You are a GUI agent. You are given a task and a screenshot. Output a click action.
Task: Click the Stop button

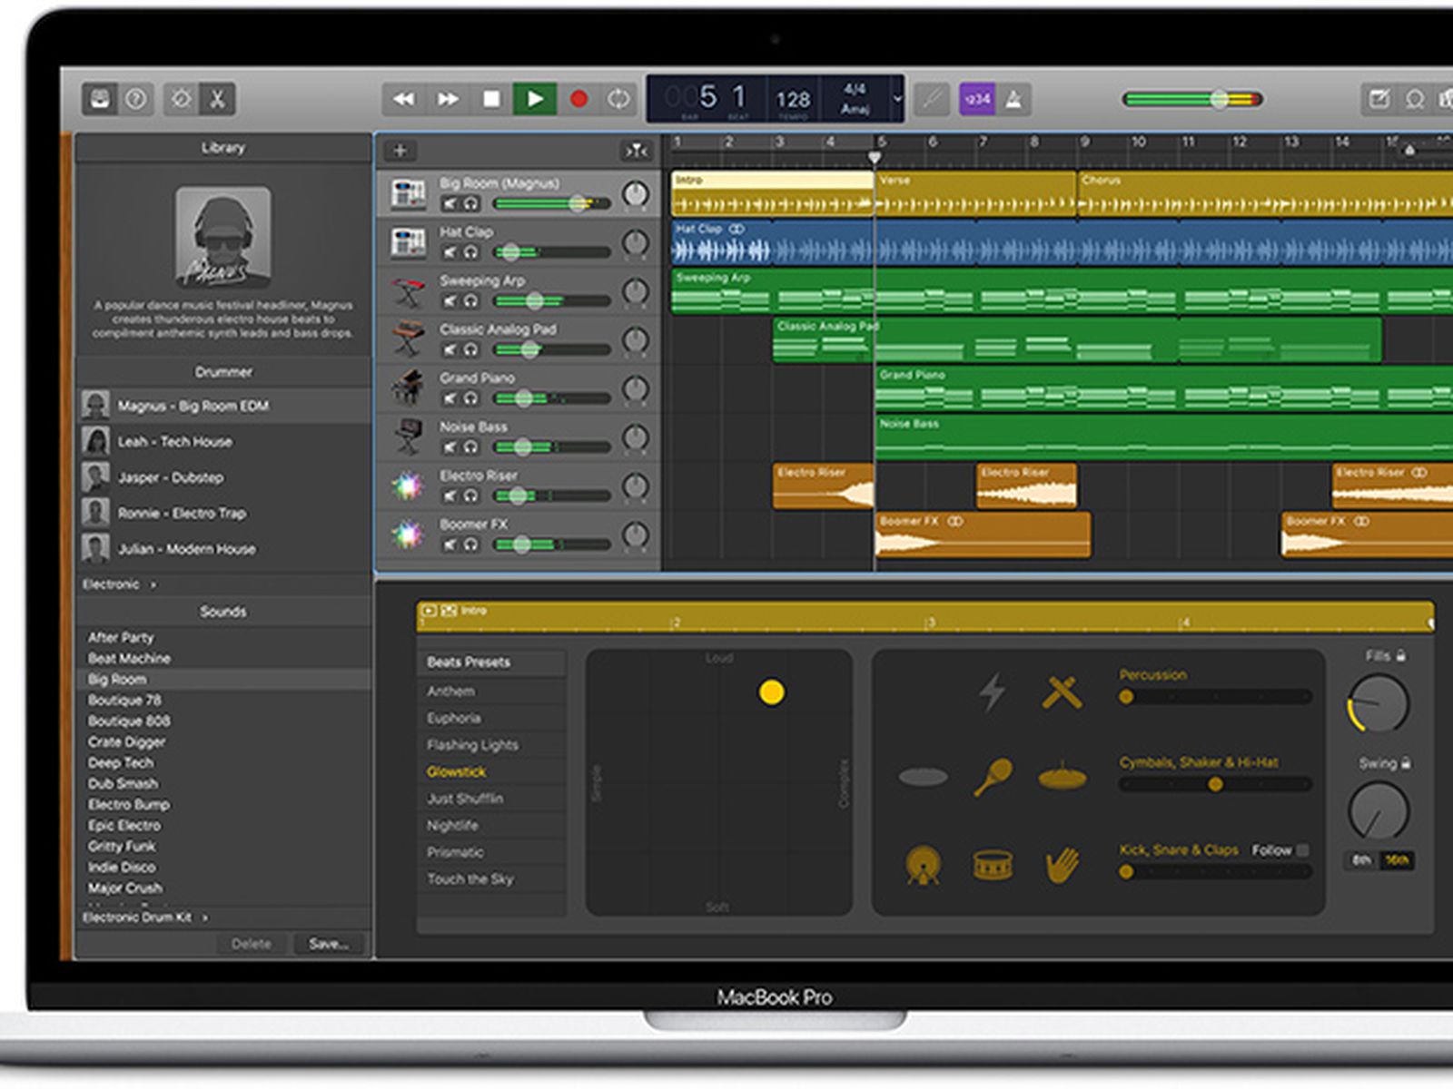491,99
